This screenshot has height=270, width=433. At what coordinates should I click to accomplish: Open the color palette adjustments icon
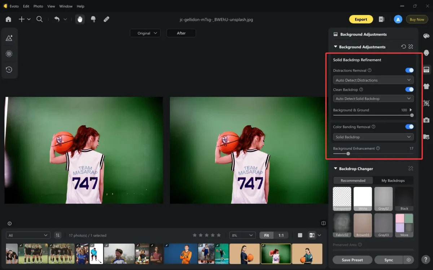pyautogui.click(x=426, y=36)
